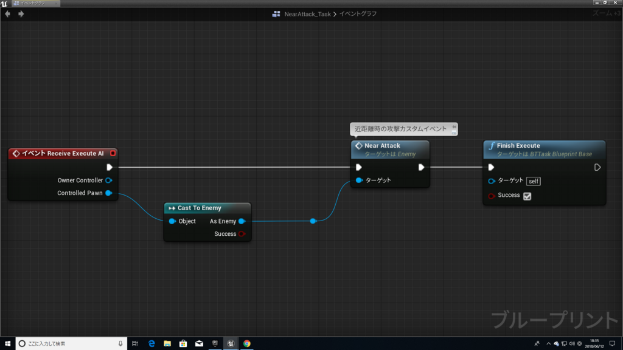Click the exec output pin of Receive Execute AI
Image resolution: width=623 pixels, height=350 pixels.
click(110, 167)
